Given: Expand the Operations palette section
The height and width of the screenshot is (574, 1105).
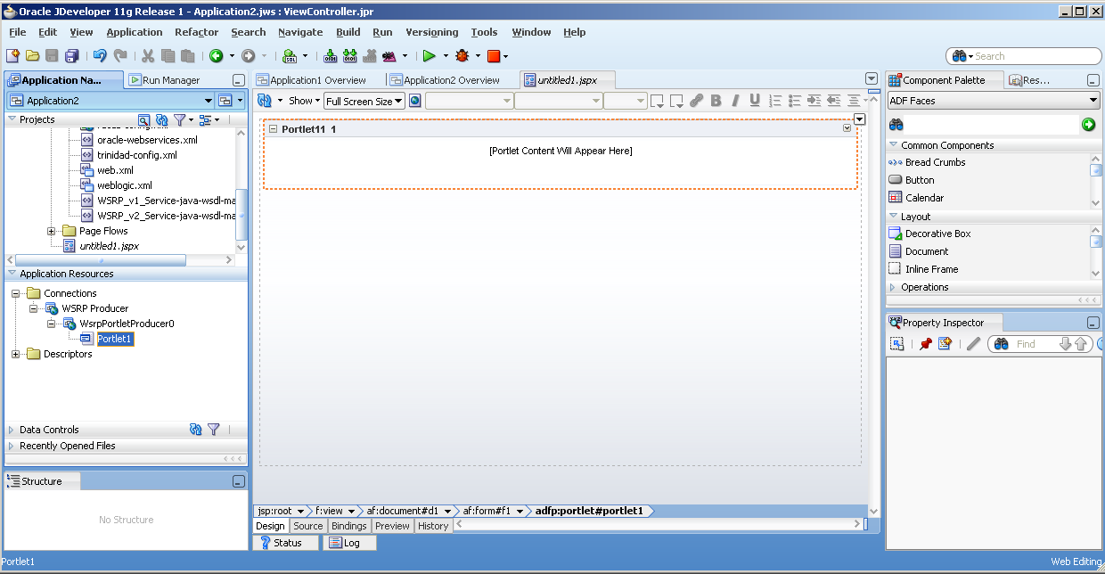Looking at the screenshot, I should [x=894, y=287].
